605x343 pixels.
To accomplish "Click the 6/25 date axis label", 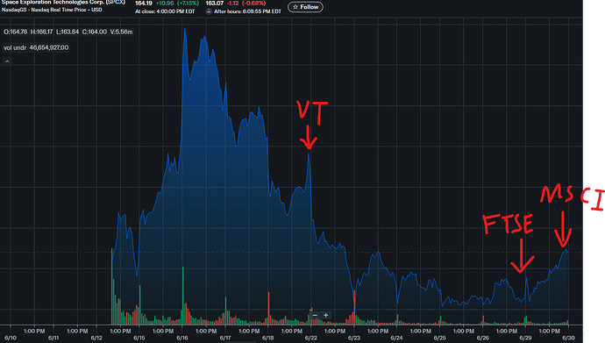I will (x=439, y=338).
